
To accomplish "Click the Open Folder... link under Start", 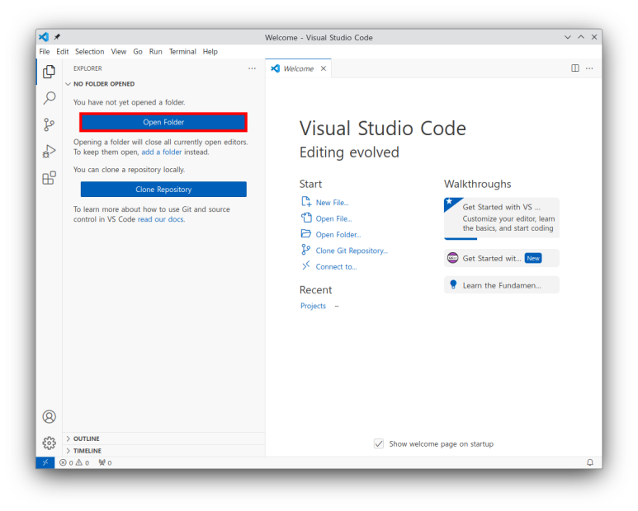I will coord(338,235).
